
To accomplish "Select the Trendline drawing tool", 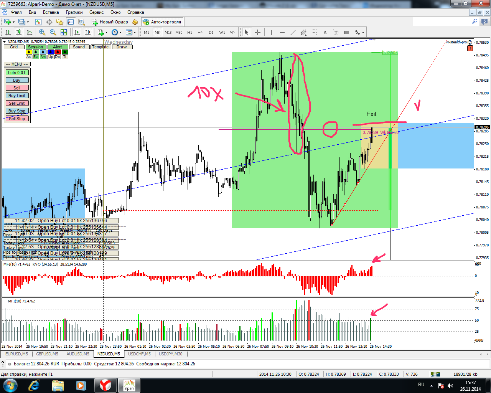I will pyautogui.click(x=293, y=32).
